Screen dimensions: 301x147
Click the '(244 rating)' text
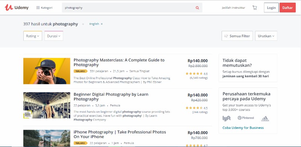tap(200, 112)
